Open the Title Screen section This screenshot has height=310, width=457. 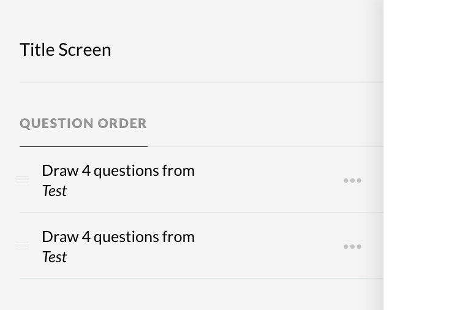click(66, 50)
